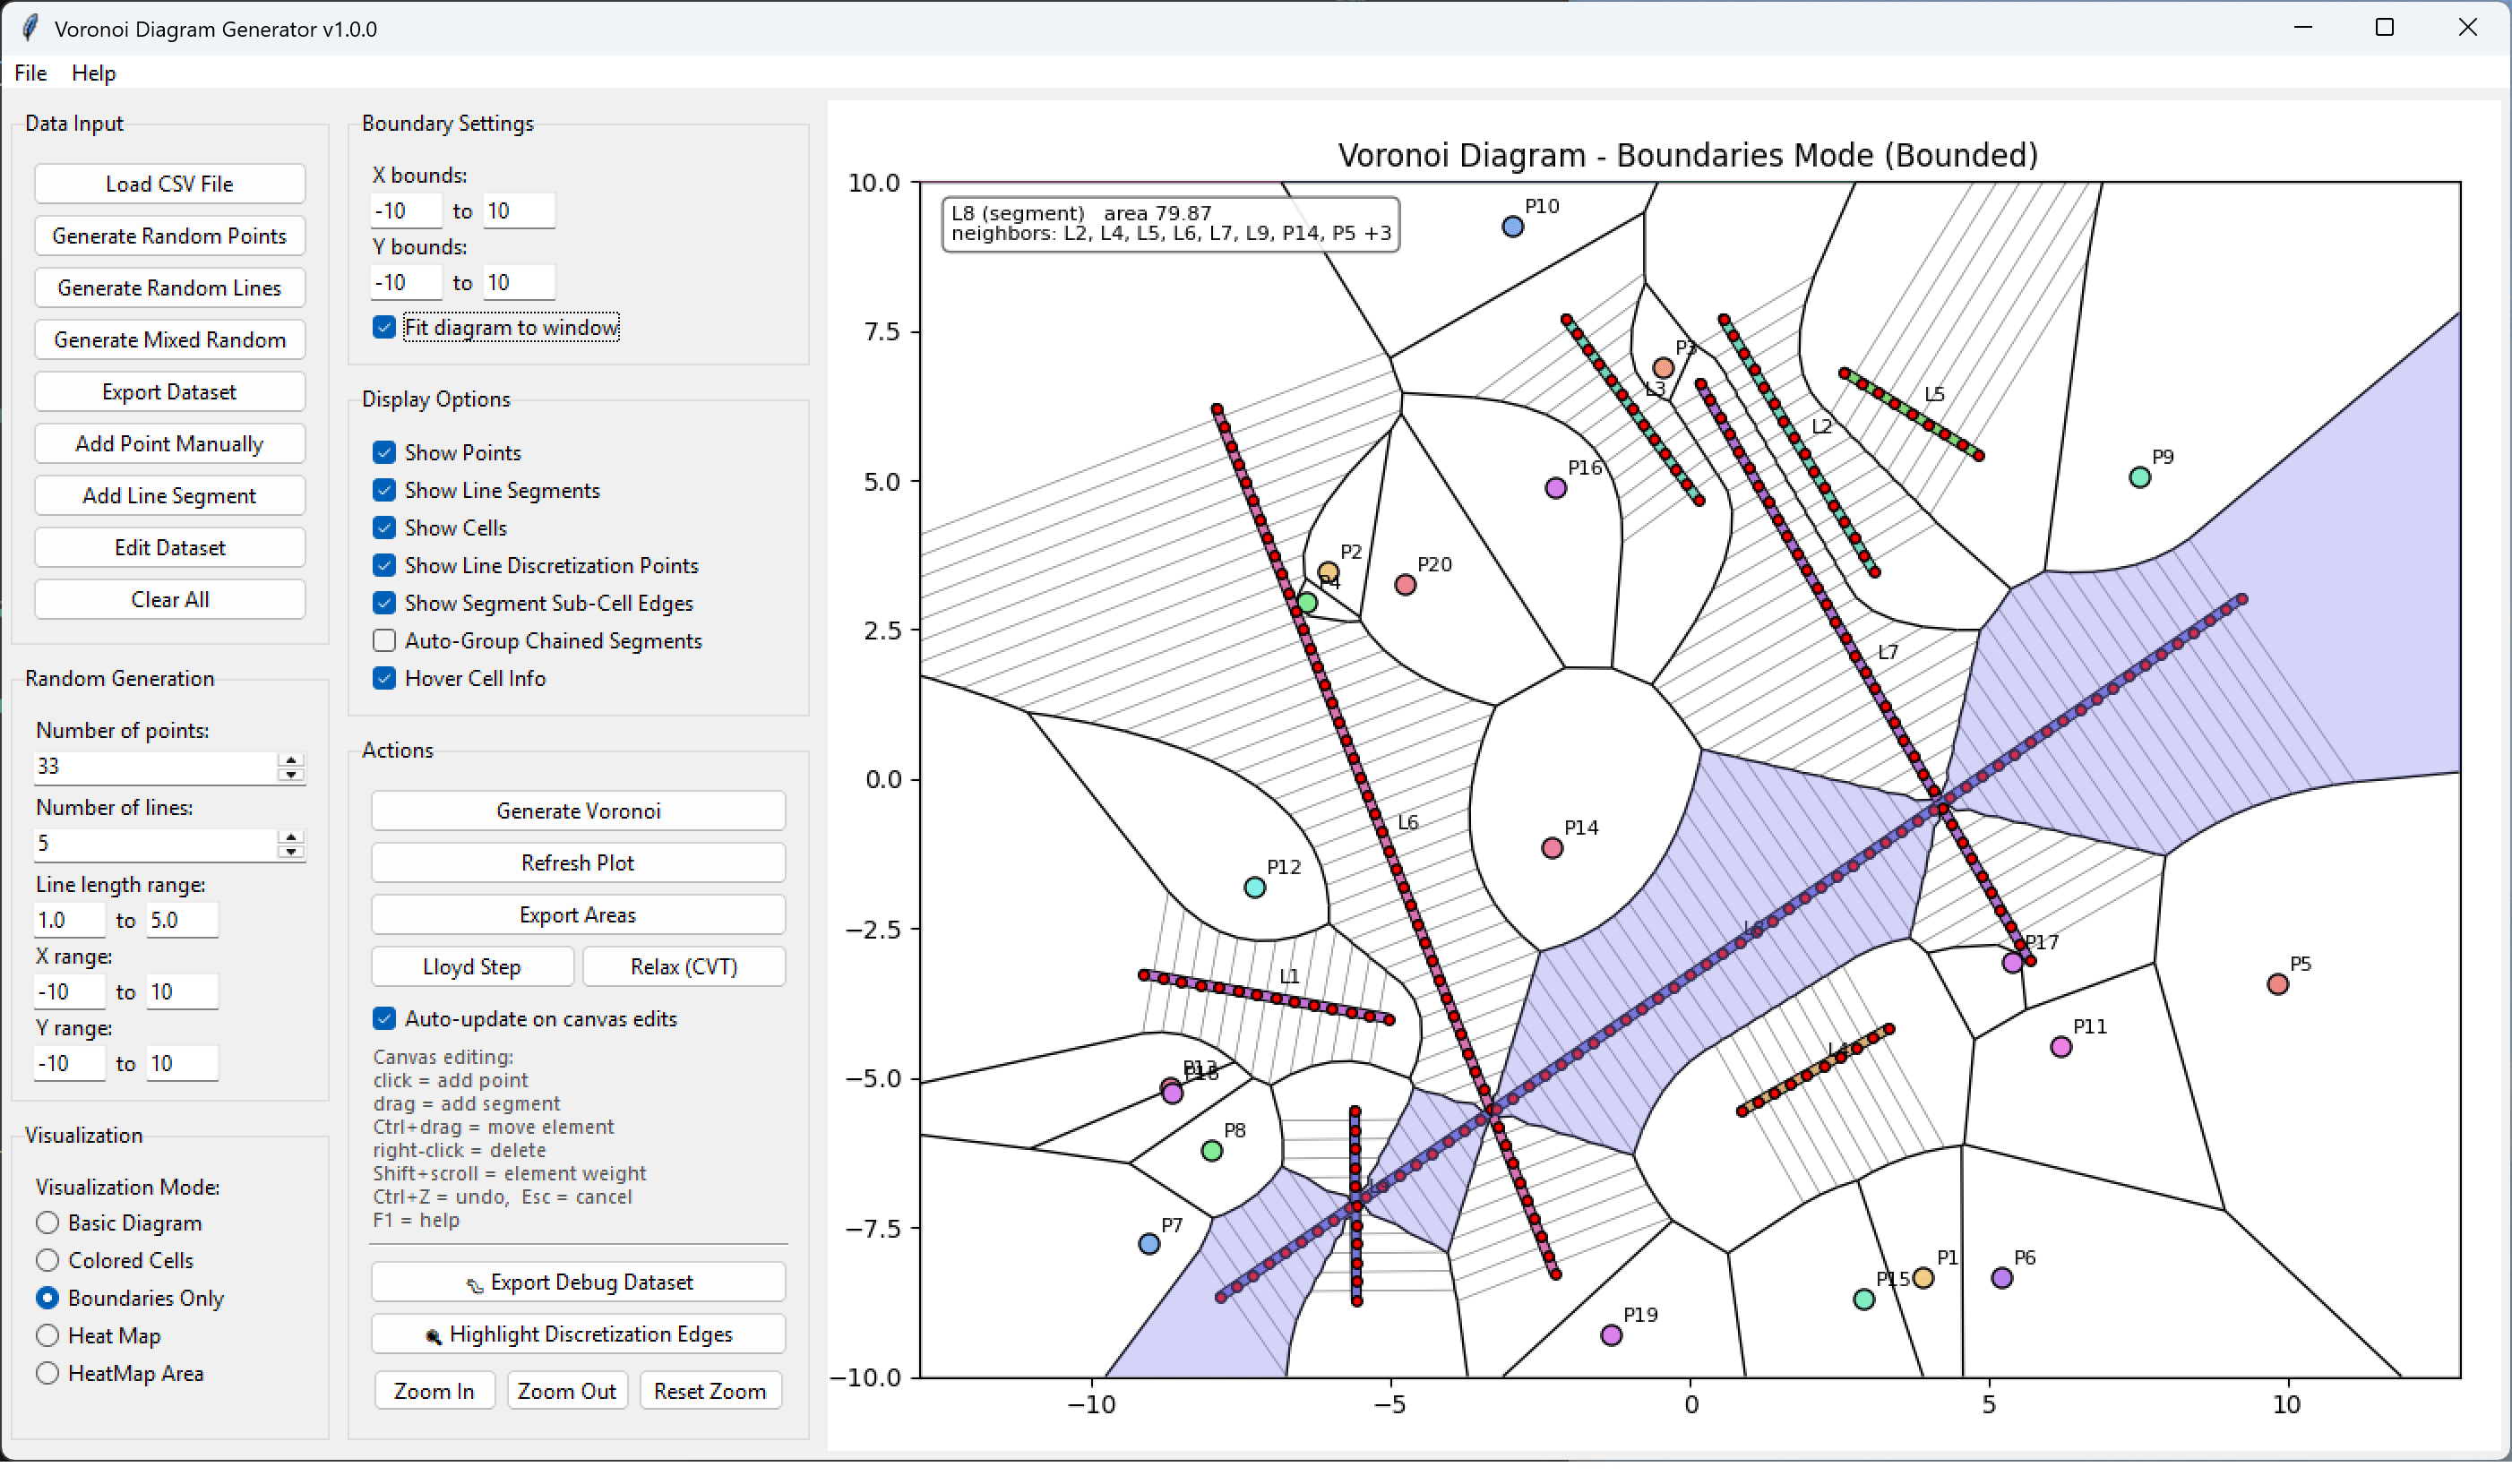
Task: Click Clear All button
Action: (x=169, y=600)
